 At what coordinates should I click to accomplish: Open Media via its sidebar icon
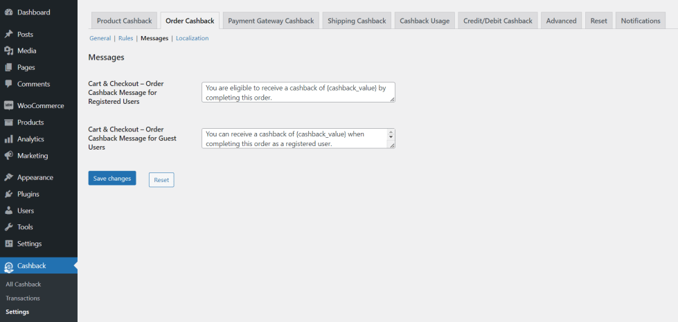8,51
